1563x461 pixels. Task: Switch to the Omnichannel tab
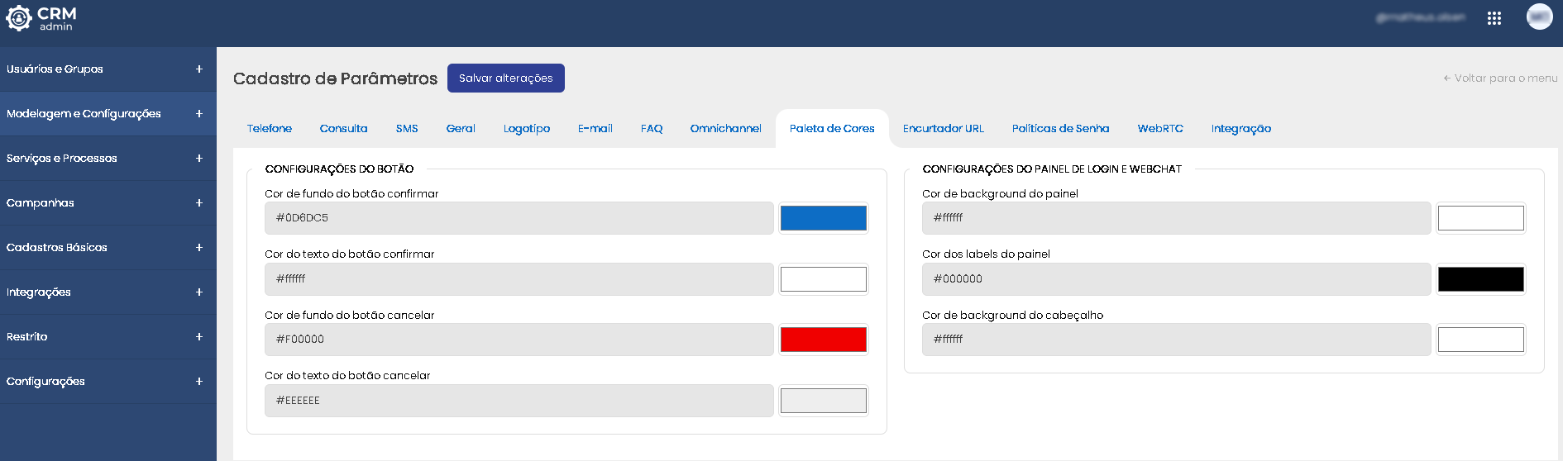tap(725, 129)
